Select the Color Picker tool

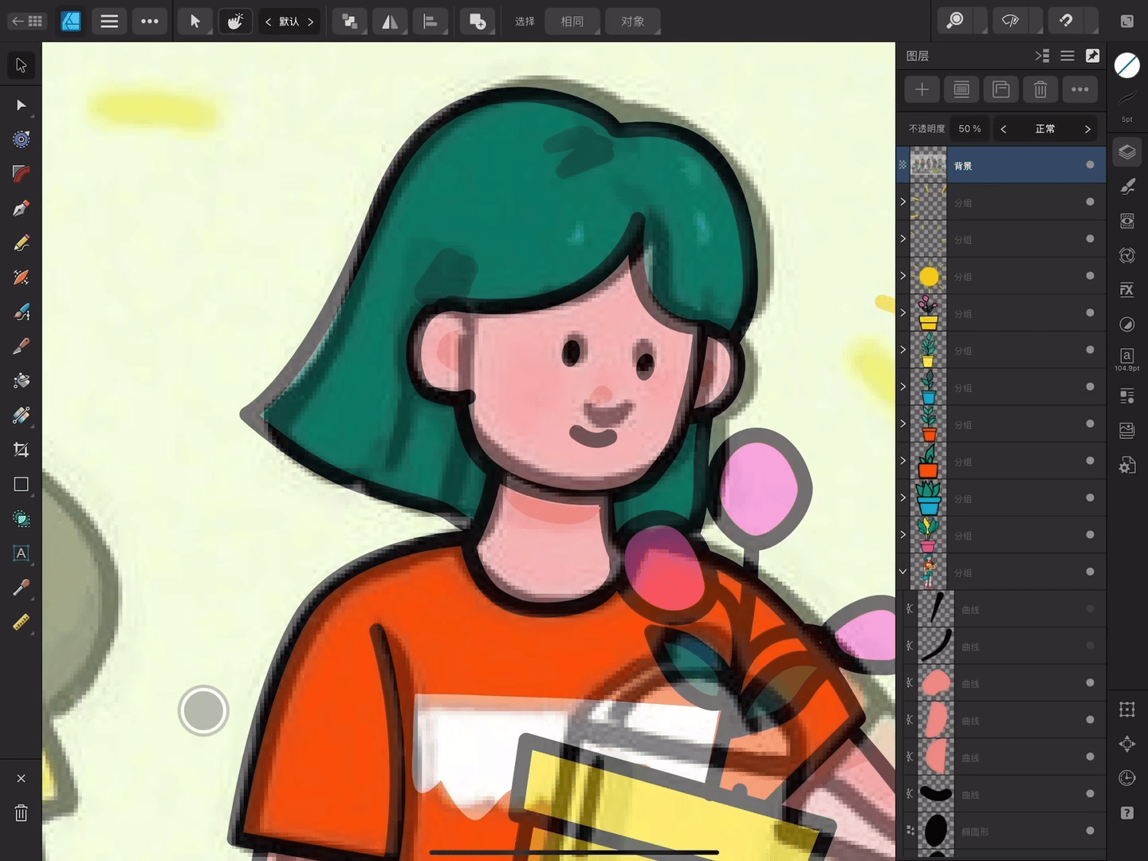click(x=21, y=588)
